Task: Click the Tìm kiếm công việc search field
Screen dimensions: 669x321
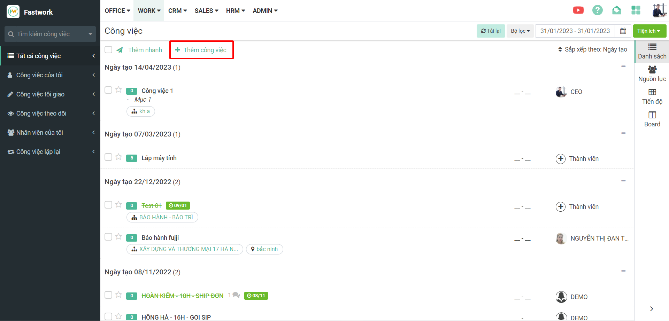Action: tap(47, 34)
